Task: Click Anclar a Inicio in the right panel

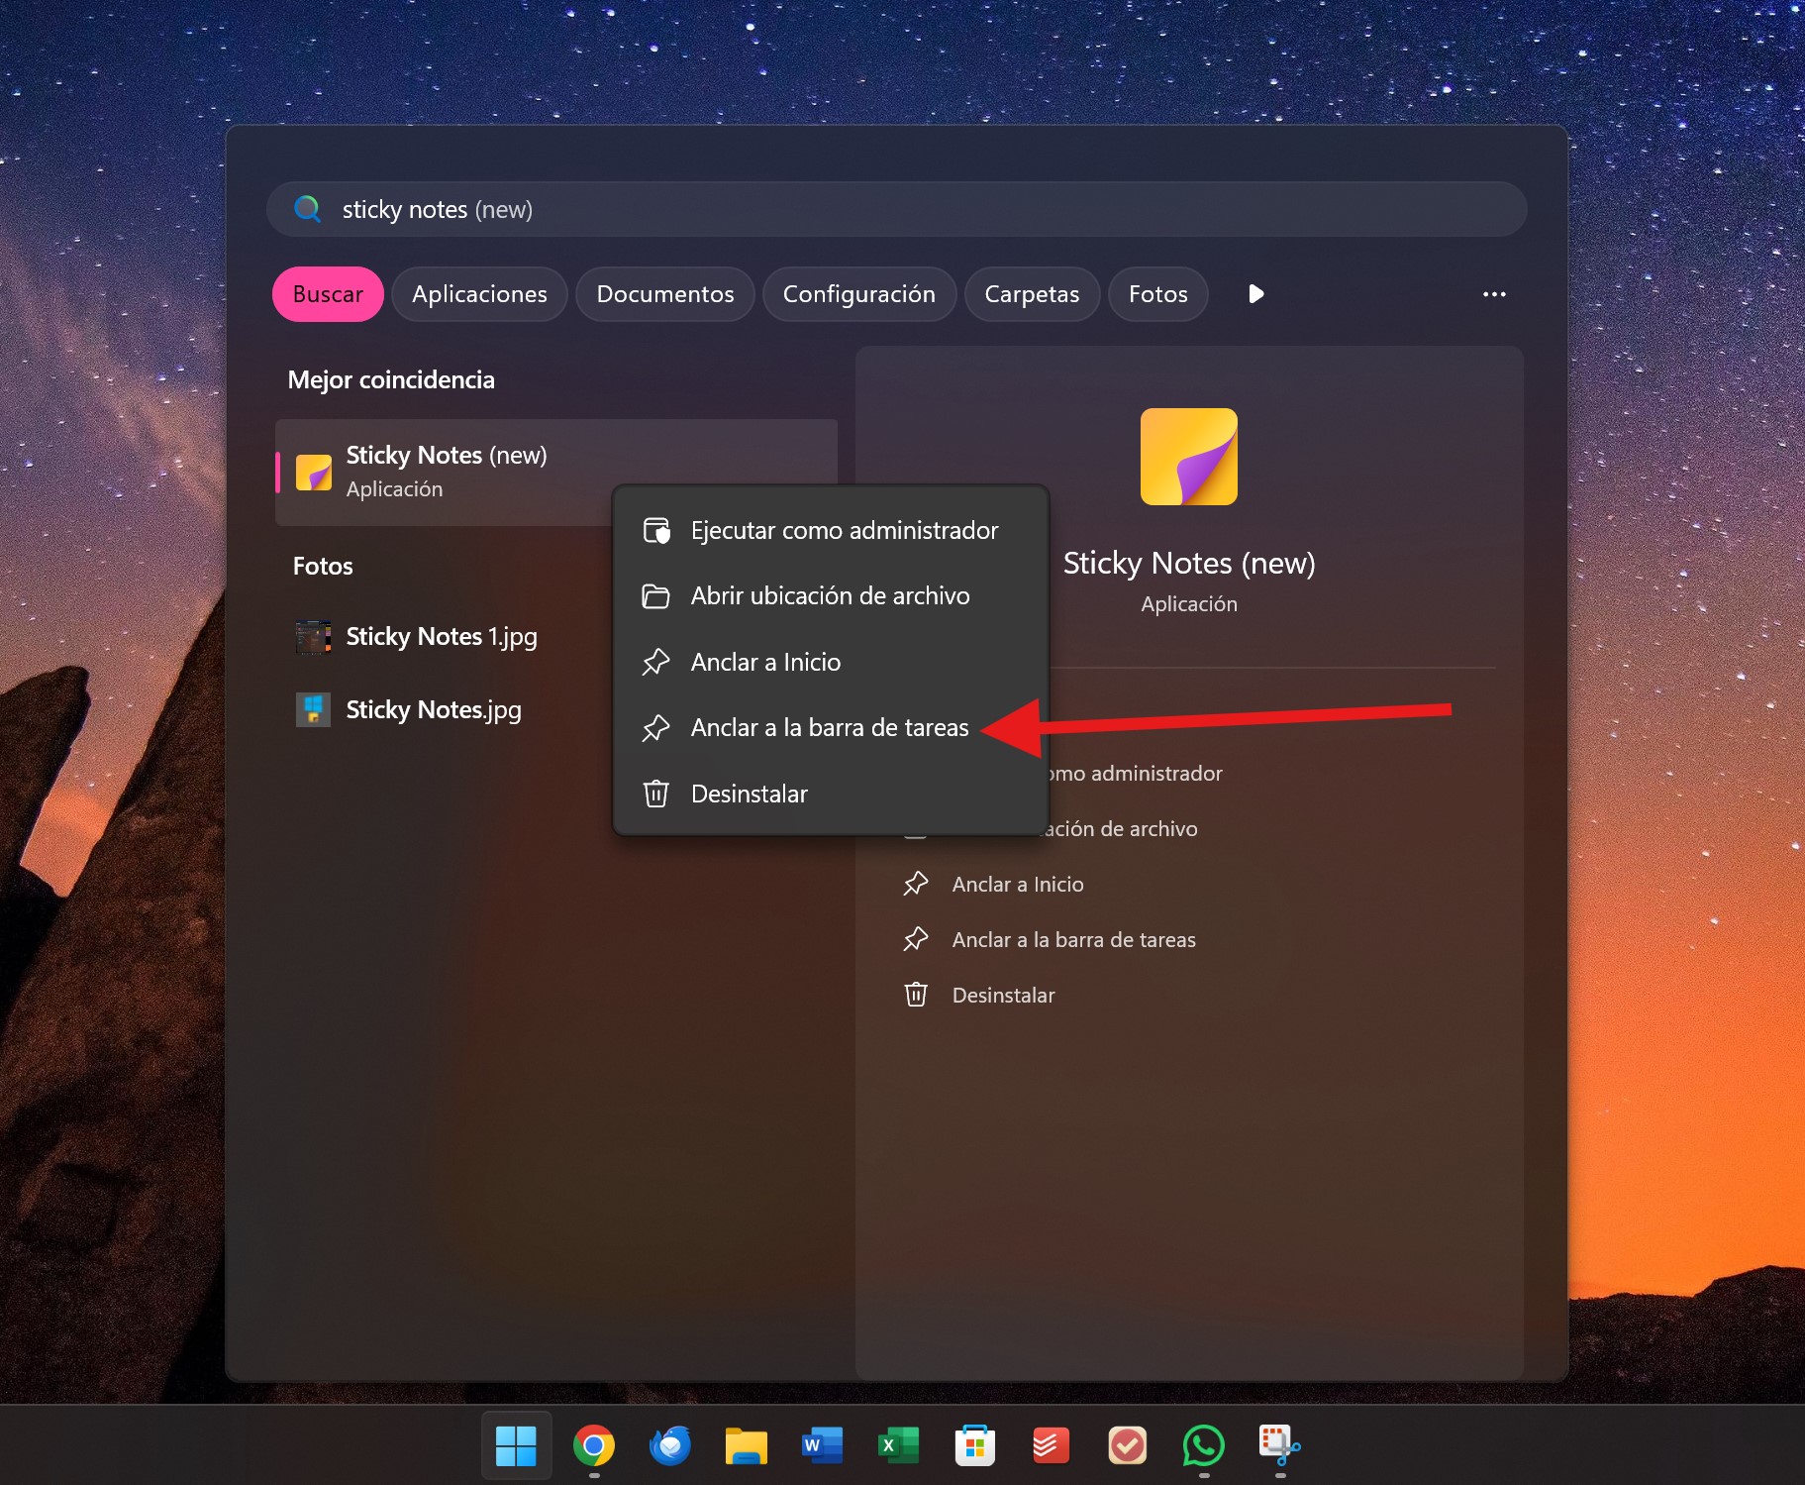Action: (1018, 884)
